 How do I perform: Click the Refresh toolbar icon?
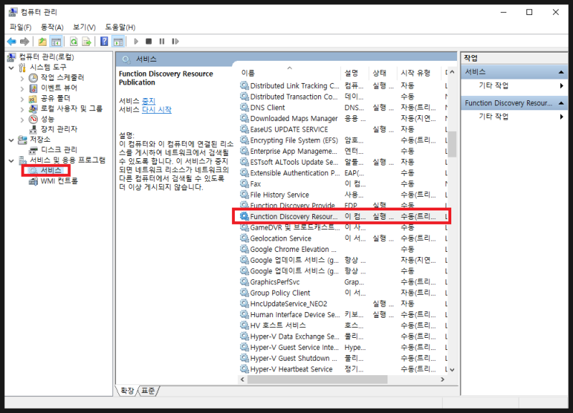click(x=74, y=42)
